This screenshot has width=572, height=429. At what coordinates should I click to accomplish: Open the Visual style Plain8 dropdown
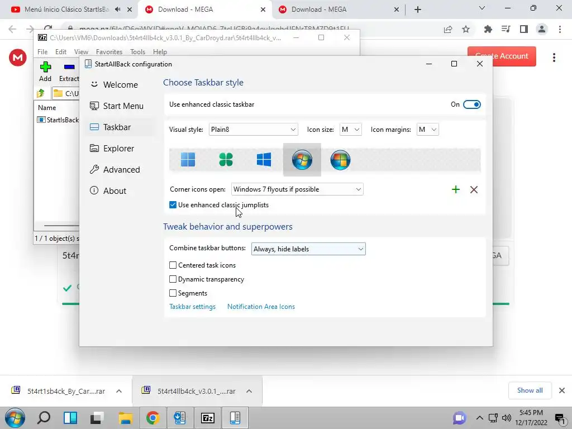point(253,130)
